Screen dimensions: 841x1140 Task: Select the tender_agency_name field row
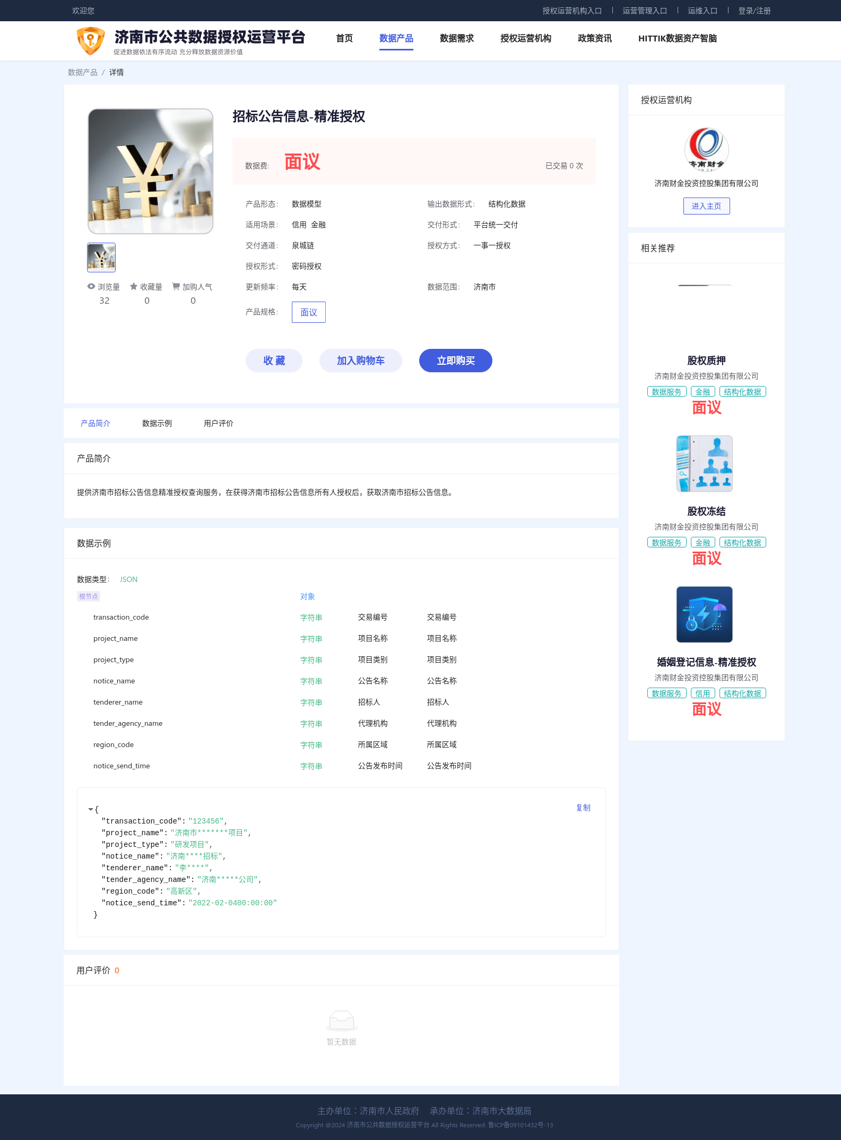pyautogui.click(x=341, y=723)
